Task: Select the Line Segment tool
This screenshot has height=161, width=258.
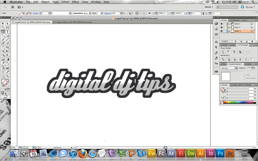Action: click(x=3, y=36)
